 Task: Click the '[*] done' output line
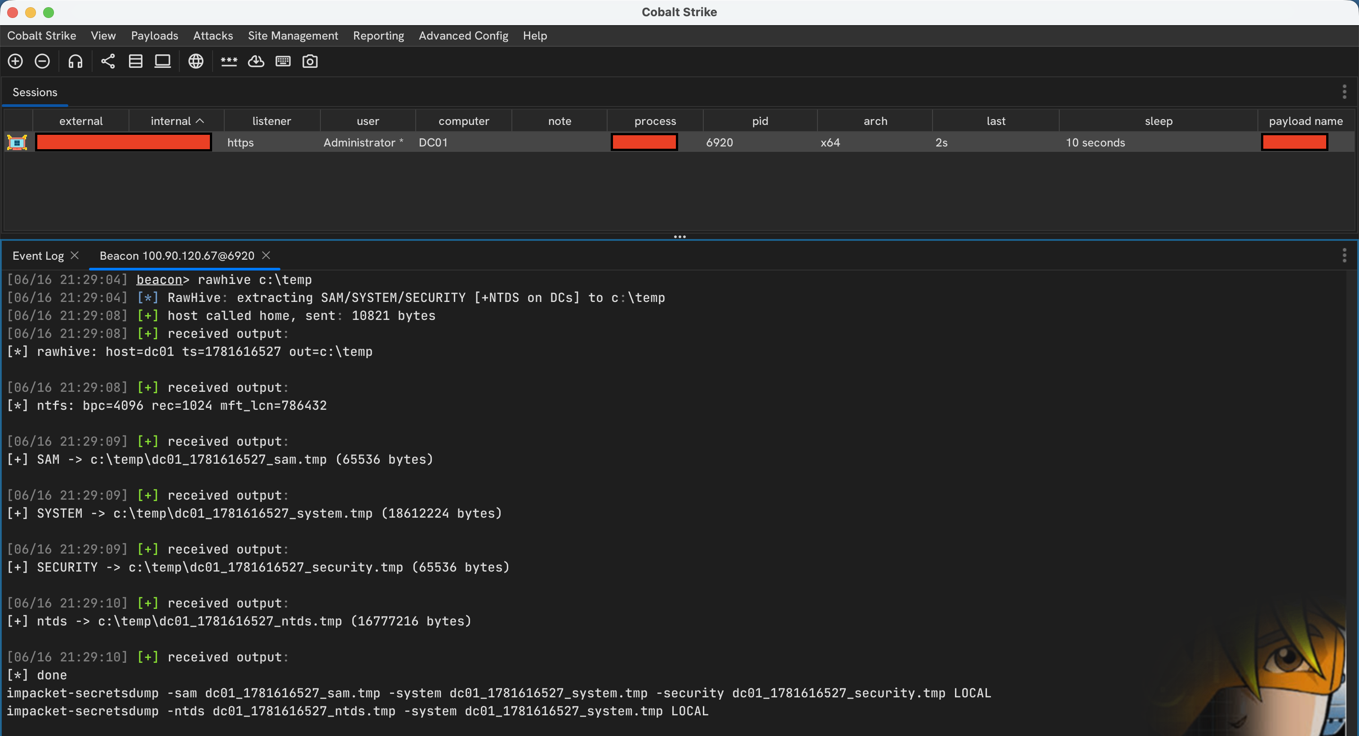pyautogui.click(x=37, y=675)
